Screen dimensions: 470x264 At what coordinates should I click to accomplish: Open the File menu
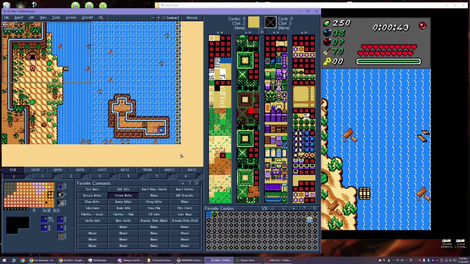tap(7, 18)
